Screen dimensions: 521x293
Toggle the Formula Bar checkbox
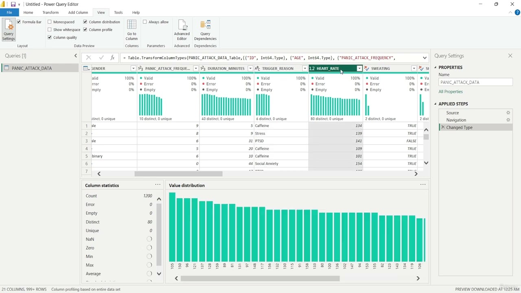19,22
